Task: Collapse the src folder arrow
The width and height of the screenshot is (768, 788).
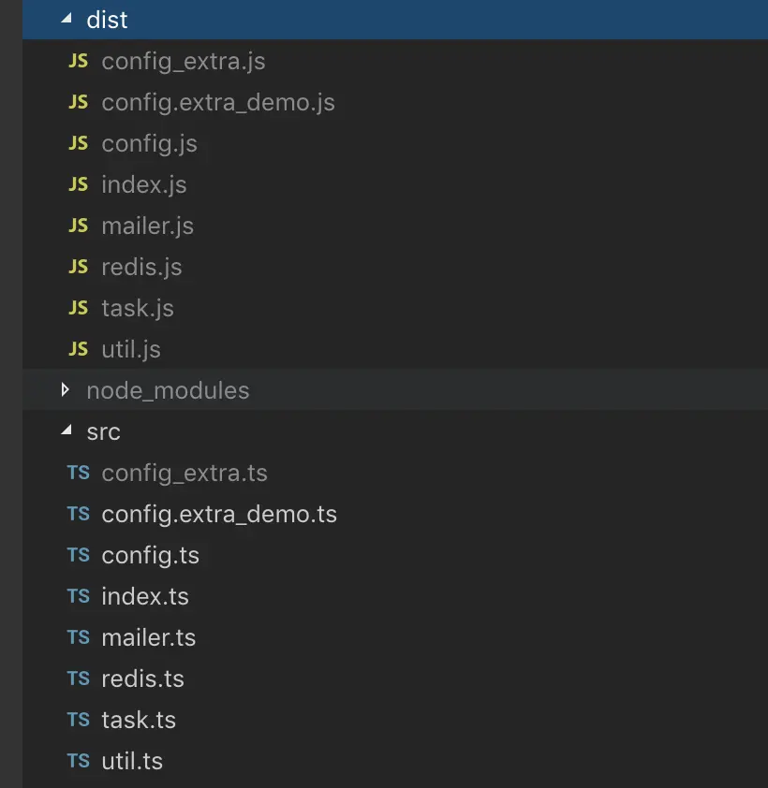Action: point(66,430)
